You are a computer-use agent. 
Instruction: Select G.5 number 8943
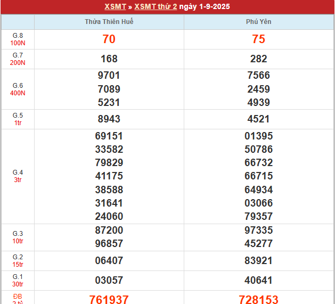pos(109,119)
